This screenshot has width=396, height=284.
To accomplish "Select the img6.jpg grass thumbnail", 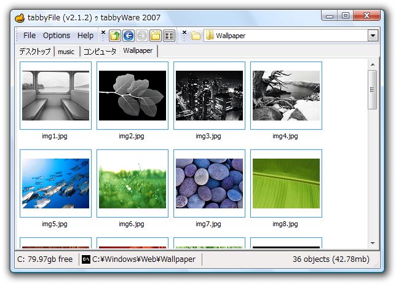I will [x=133, y=183].
